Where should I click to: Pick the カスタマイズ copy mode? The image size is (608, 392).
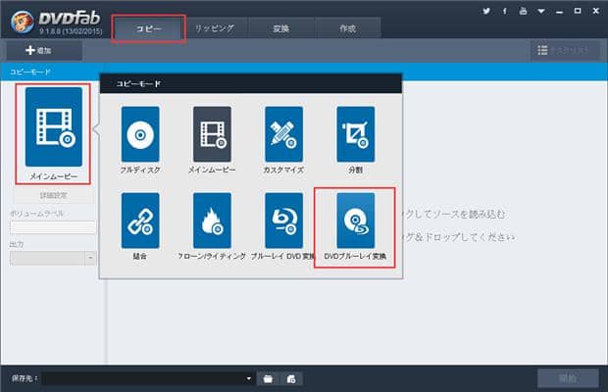tap(283, 134)
